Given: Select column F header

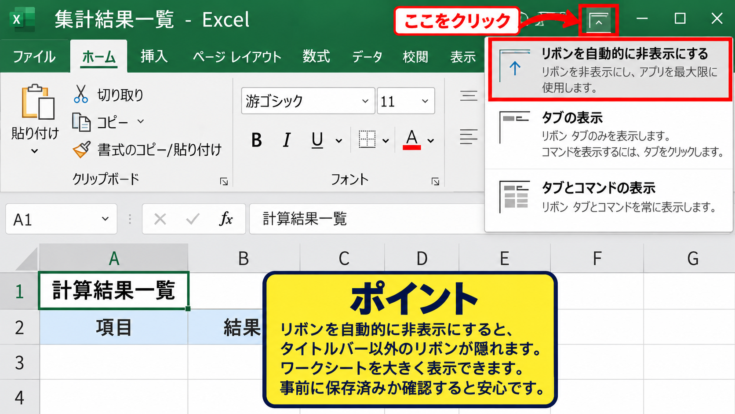Looking at the screenshot, I should click(597, 259).
